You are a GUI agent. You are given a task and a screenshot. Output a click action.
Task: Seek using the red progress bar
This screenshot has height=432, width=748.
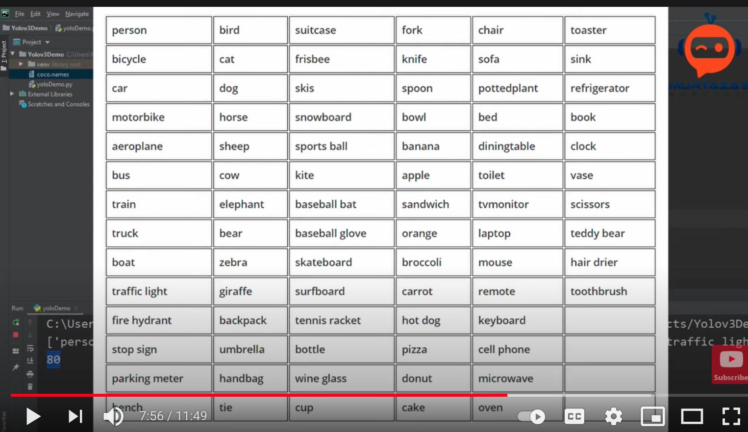259,395
